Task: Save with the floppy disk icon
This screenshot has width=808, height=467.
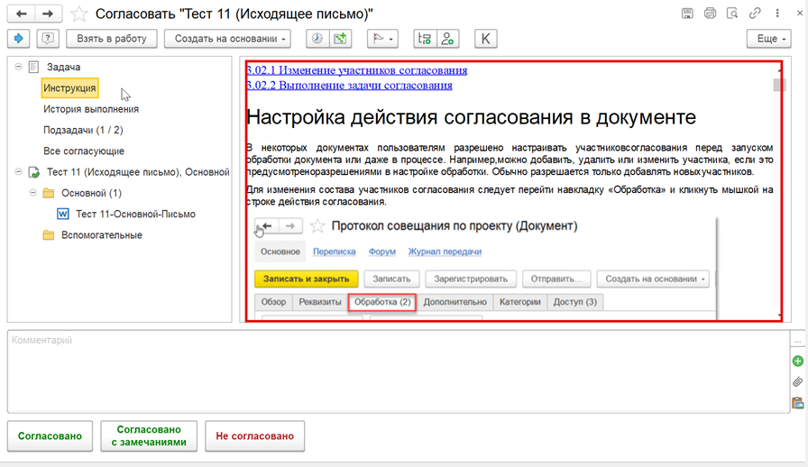Action: pyautogui.click(x=687, y=14)
